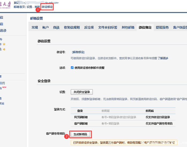This screenshot has width=187, height=147.
Task: Open the 反垃圾 tab
Action: click(89, 28)
